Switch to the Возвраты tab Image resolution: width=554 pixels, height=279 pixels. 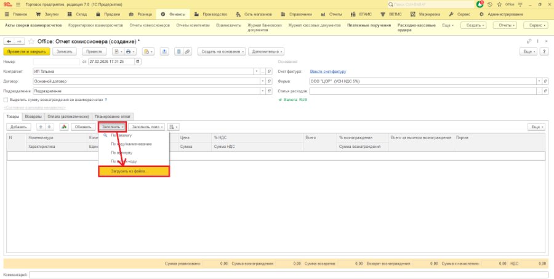34,116
